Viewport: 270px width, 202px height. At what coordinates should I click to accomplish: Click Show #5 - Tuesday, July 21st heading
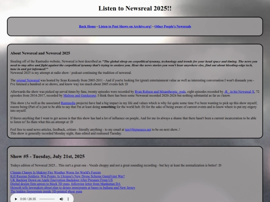coord(47,157)
